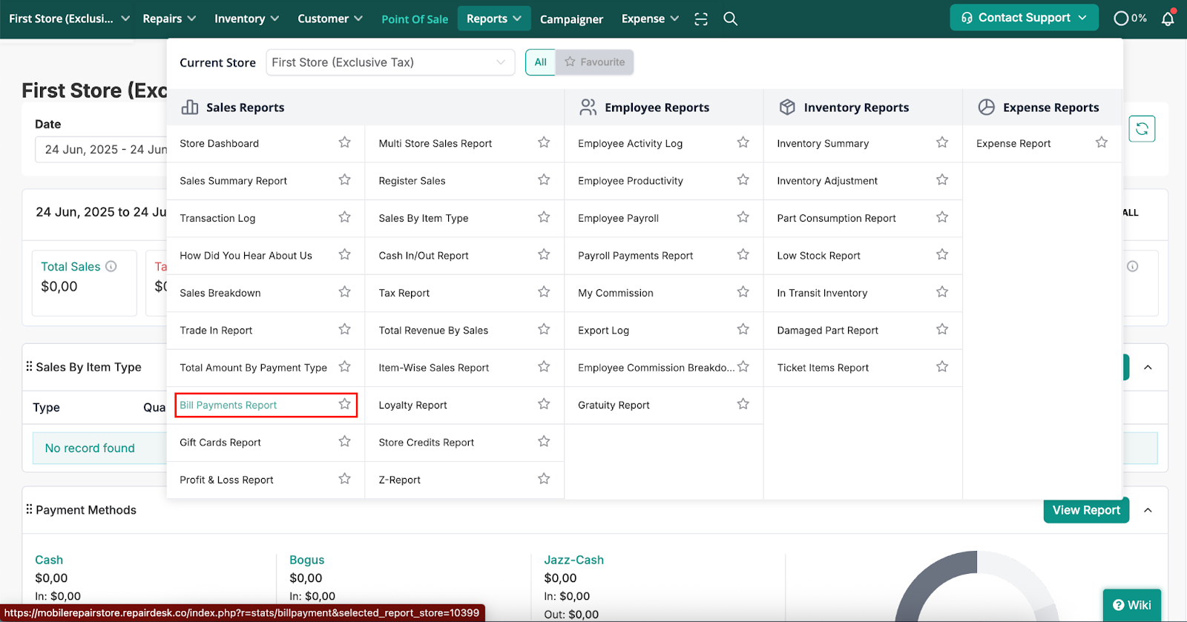The height and width of the screenshot is (622, 1187).
Task: Star the Item-Wise Sales Report
Action: pos(544,367)
